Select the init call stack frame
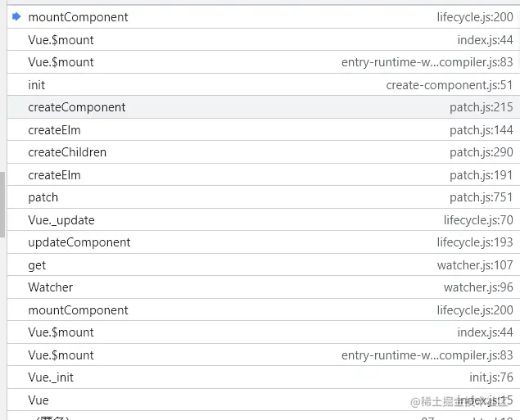 37,85
